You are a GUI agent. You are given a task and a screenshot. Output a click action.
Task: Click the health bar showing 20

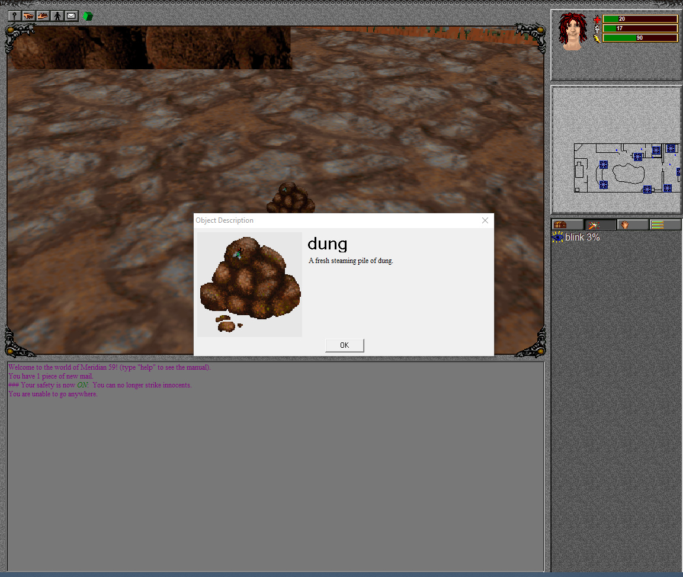(640, 19)
